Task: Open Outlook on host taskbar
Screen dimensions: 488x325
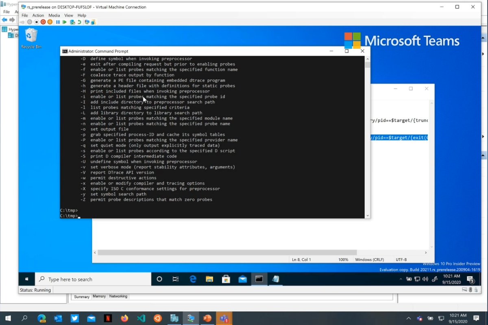Action: (58, 318)
